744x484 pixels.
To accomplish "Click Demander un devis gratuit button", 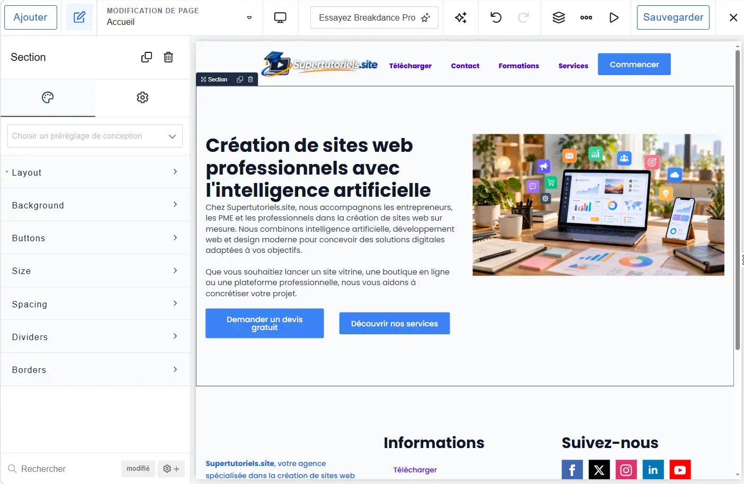I will (265, 323).
